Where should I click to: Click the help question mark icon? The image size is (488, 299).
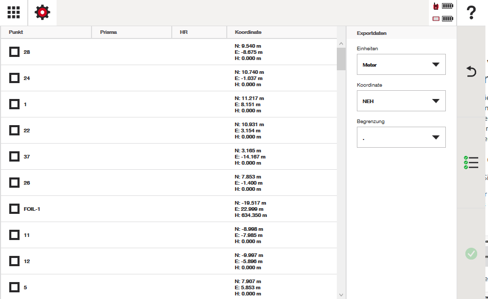pos(471,13)
